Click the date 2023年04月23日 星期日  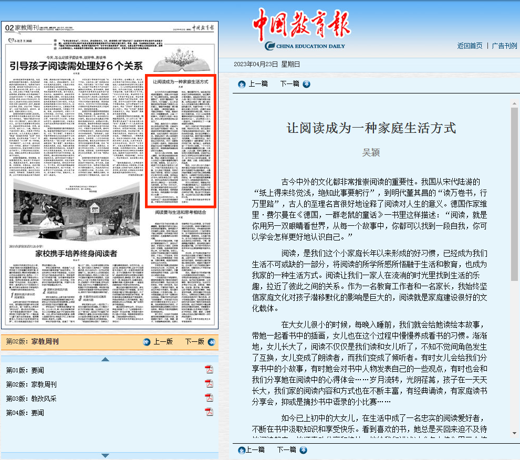pyautogui.click(x=267, y=65)
